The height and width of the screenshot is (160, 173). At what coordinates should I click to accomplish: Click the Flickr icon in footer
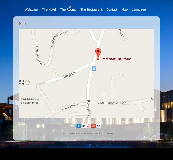[x=98, y=126]
